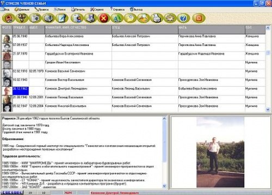Screen dimensions: 272x195
Task: Select photo thumbnail of Коноков Виктор Васильевич
Action: point(7,82)
